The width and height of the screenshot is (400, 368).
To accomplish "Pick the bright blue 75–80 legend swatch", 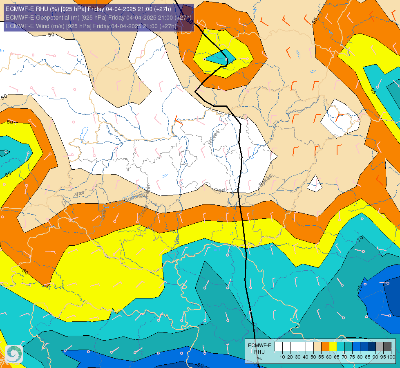I will point(356,347).
